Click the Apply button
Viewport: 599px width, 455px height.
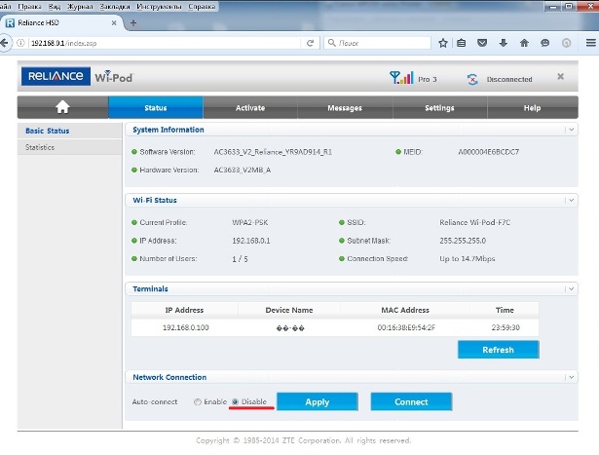pos(318,401)
